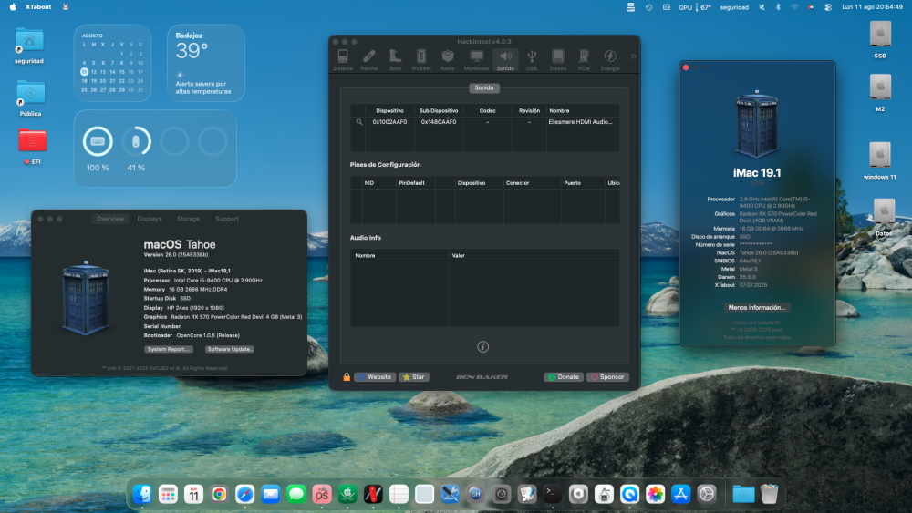The height and width of the screenshot is (513, 912).
Task: Close the XTabout iMac 19.1 window
Action: (687, 68)
